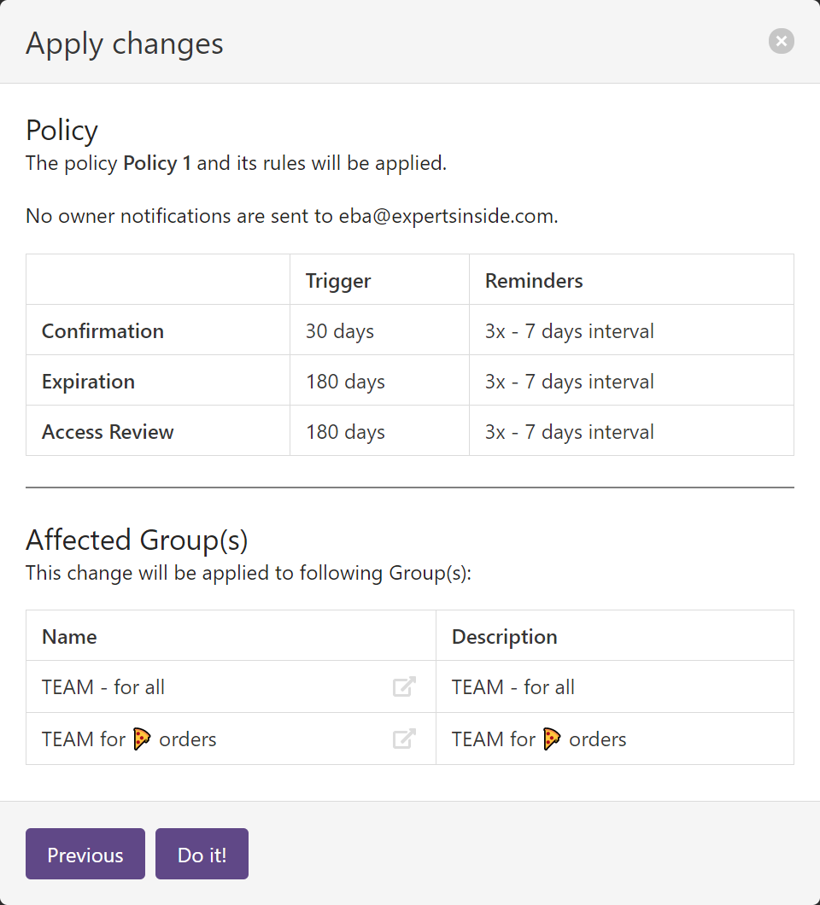Click the Reminders column header
Image resolution: width=820 pixels, height=905 pixels.
tap(534, 280)
